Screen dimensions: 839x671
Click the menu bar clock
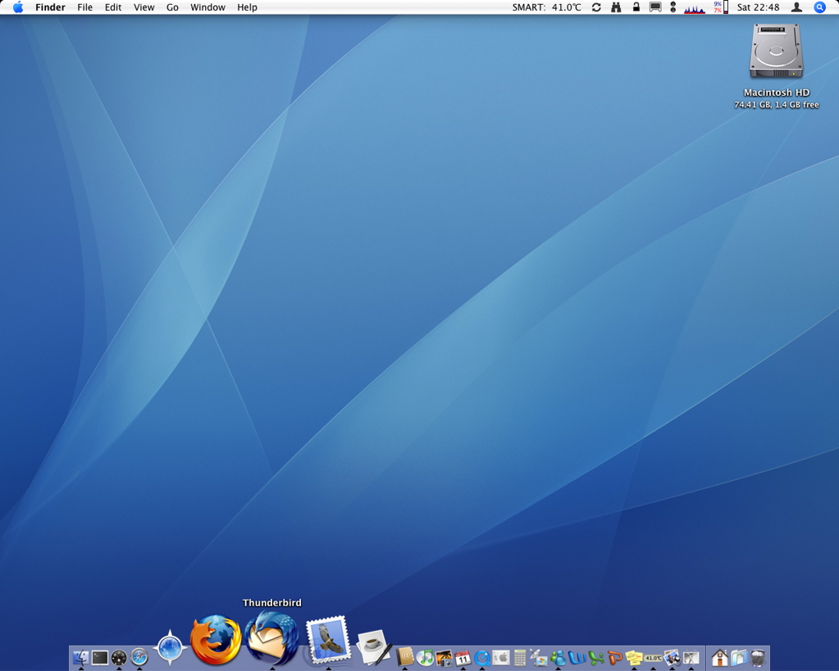758,7
